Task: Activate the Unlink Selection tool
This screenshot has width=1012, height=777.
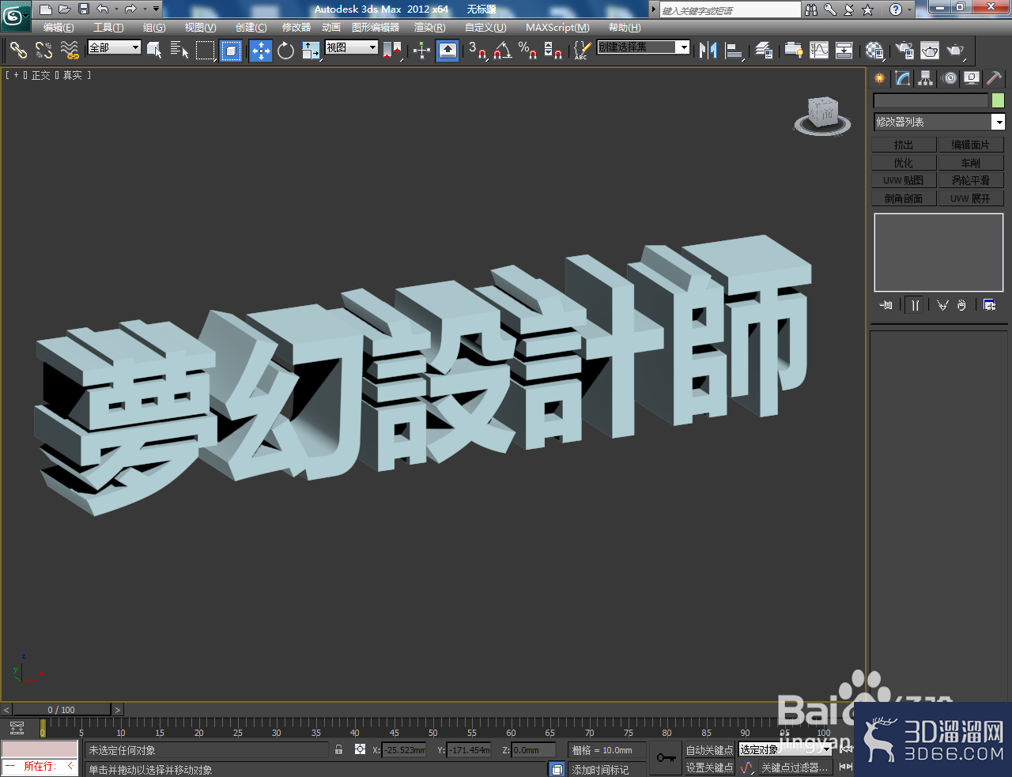Action: coord(43,51)
